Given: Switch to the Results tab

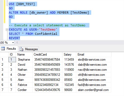Looking at the screenshot, I should coord(9,49).
